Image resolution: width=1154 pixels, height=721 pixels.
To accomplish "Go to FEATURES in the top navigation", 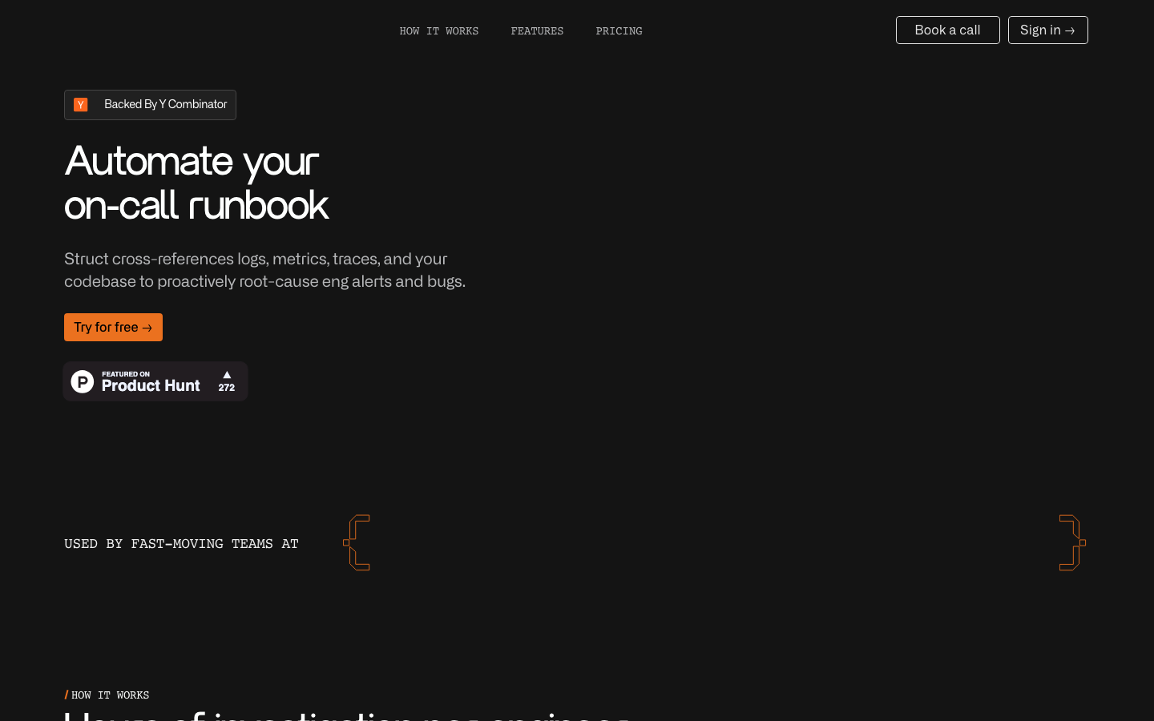I will 537,31.
